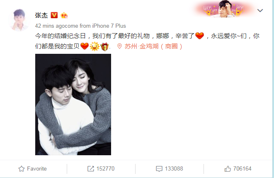Click the Favorite text label
Viewport: 274px width, 178px height.
37,169
